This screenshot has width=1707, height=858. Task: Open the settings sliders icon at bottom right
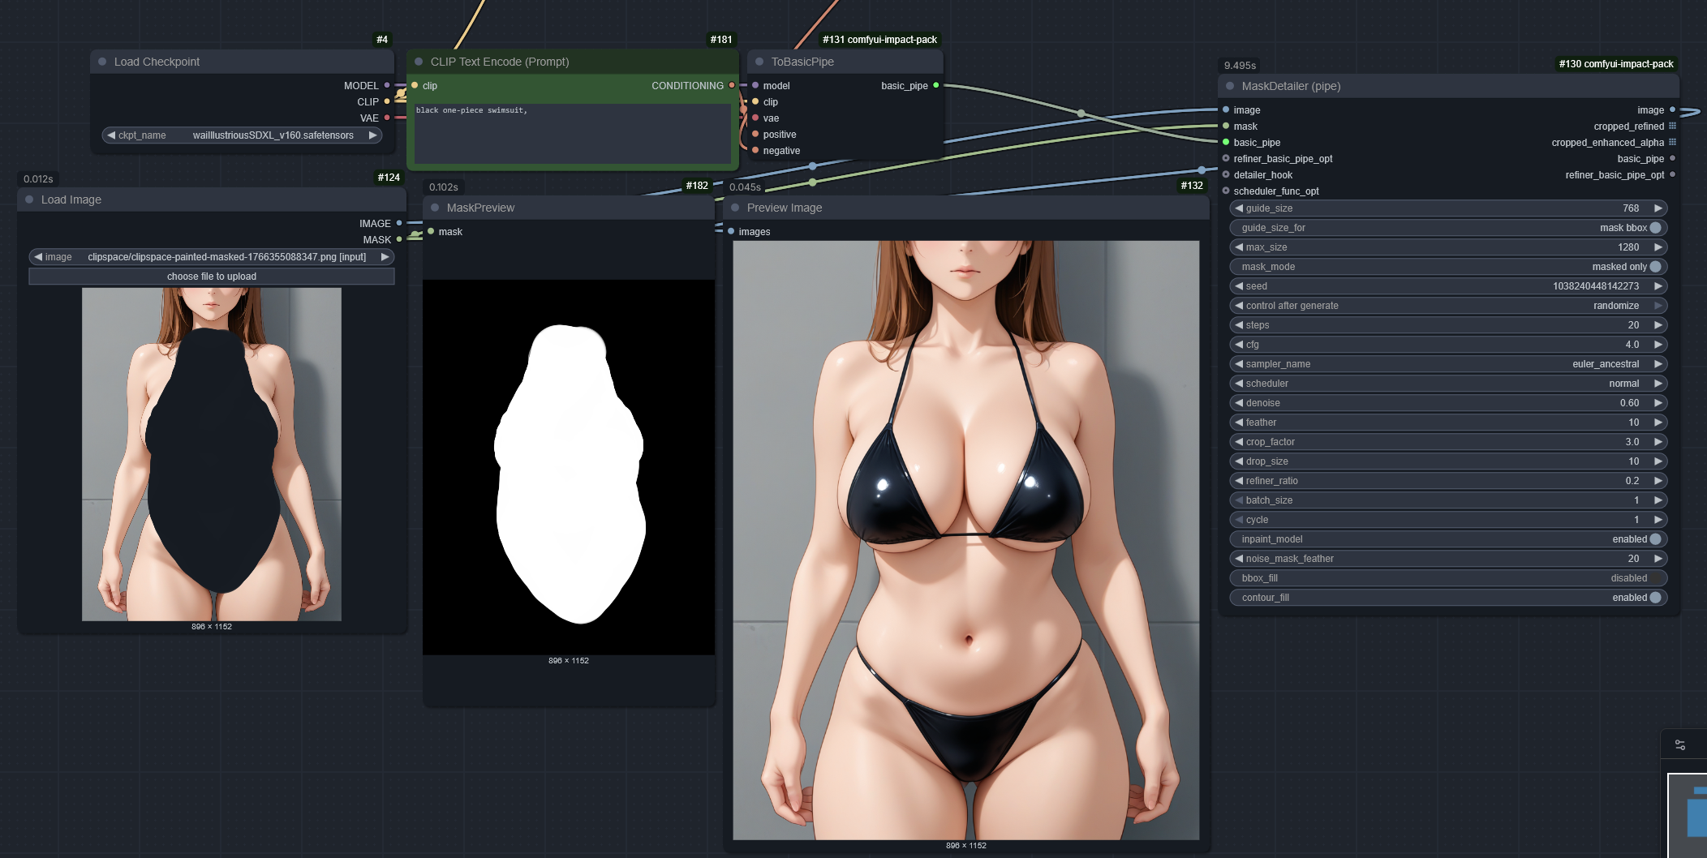pyautogui.click(x=1680, y=744)
